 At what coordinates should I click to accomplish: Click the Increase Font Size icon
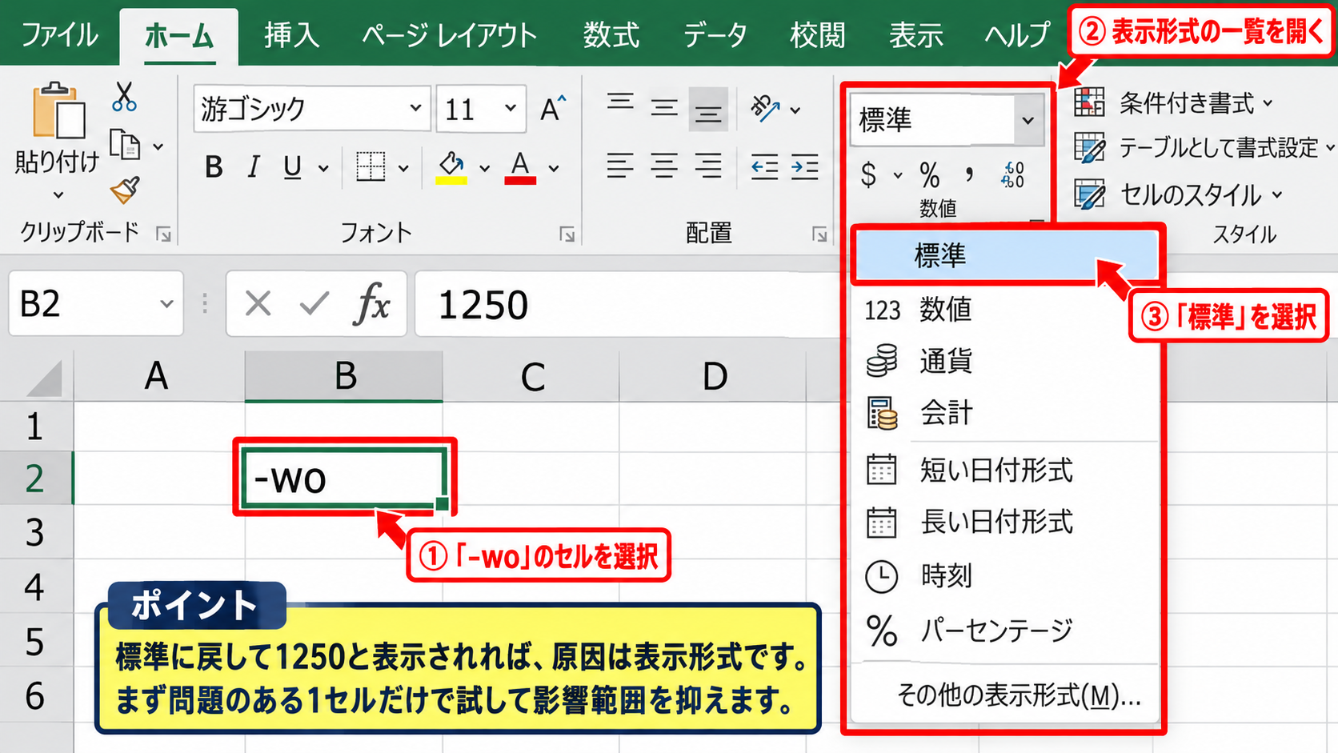[552, 108]
